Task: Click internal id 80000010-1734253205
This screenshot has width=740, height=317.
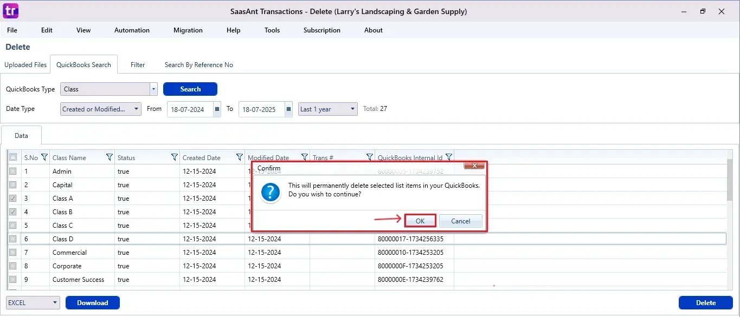Action: click(410, 252)
